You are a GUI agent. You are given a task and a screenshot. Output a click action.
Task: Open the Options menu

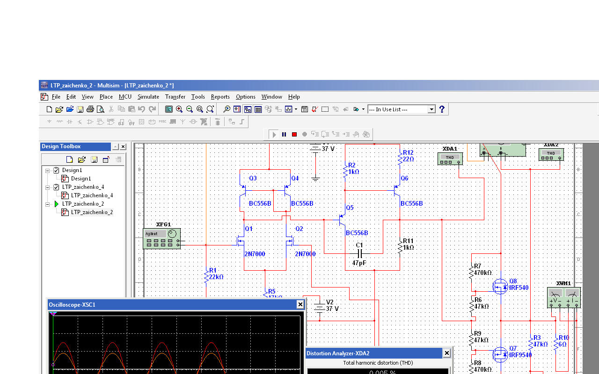(x=246, y=97)
